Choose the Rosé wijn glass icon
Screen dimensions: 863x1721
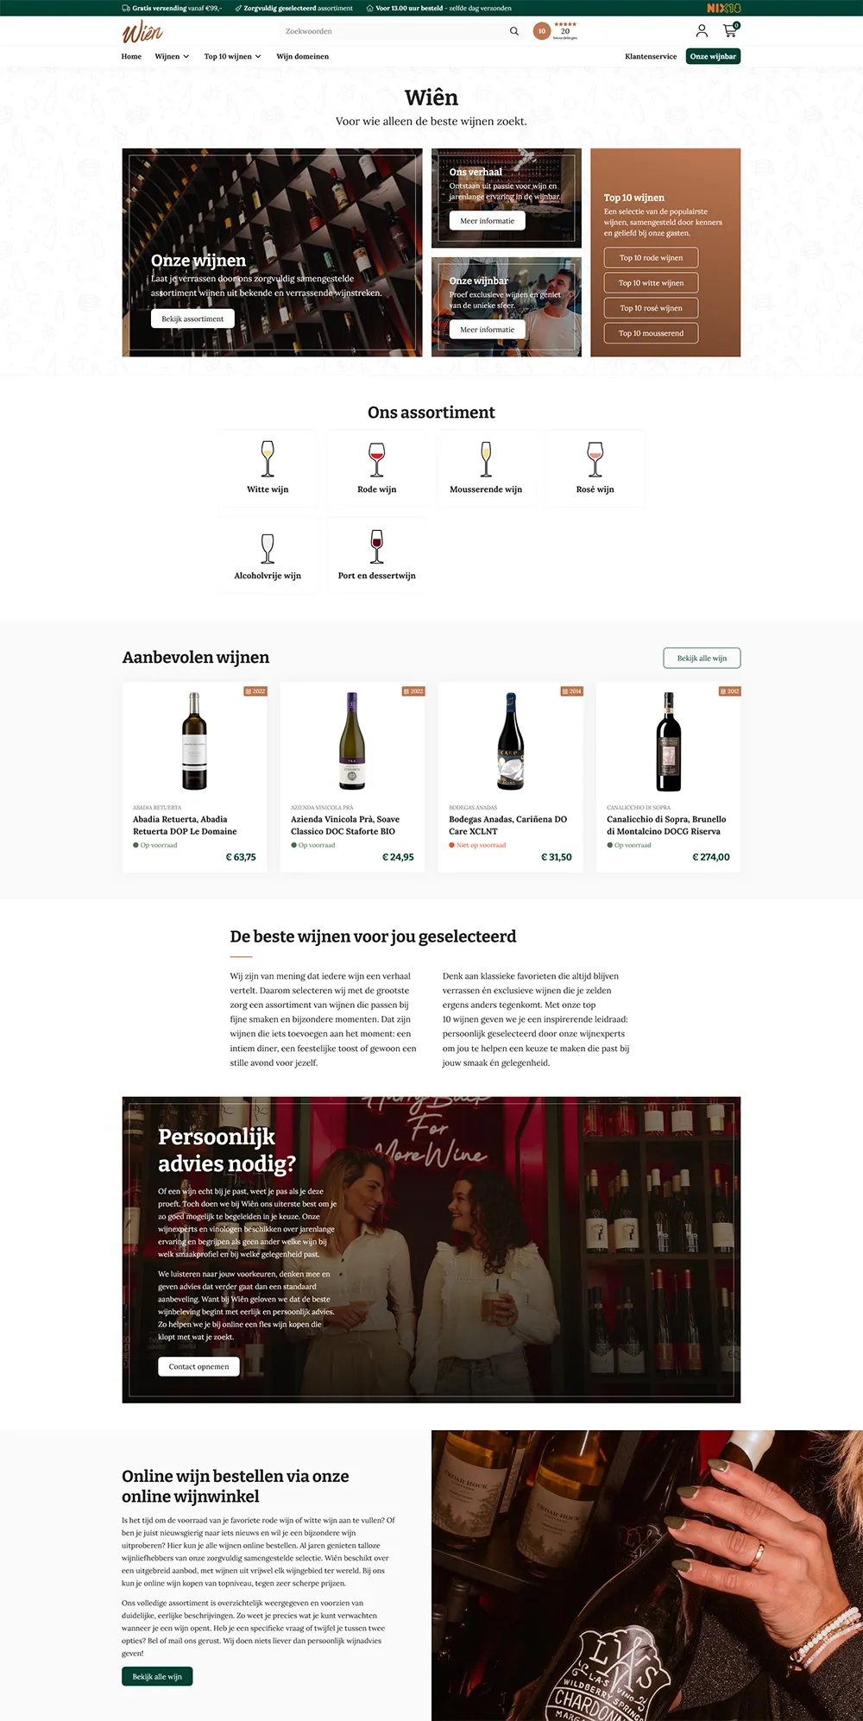(x=595, y=459)
